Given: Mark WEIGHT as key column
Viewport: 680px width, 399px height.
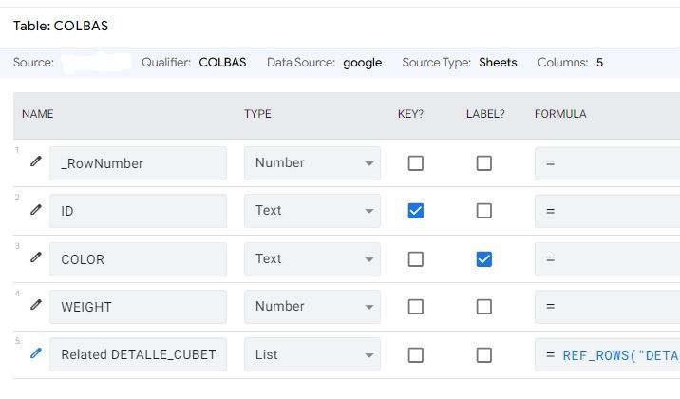Looking at the screenshot, I should [x=415, y=307].
